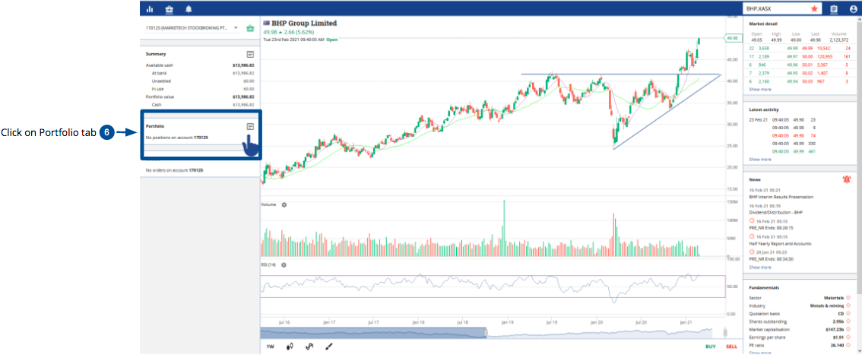862x355 pixels.
Task: Open the charts view icon in top bar
Action: (150, 9)
